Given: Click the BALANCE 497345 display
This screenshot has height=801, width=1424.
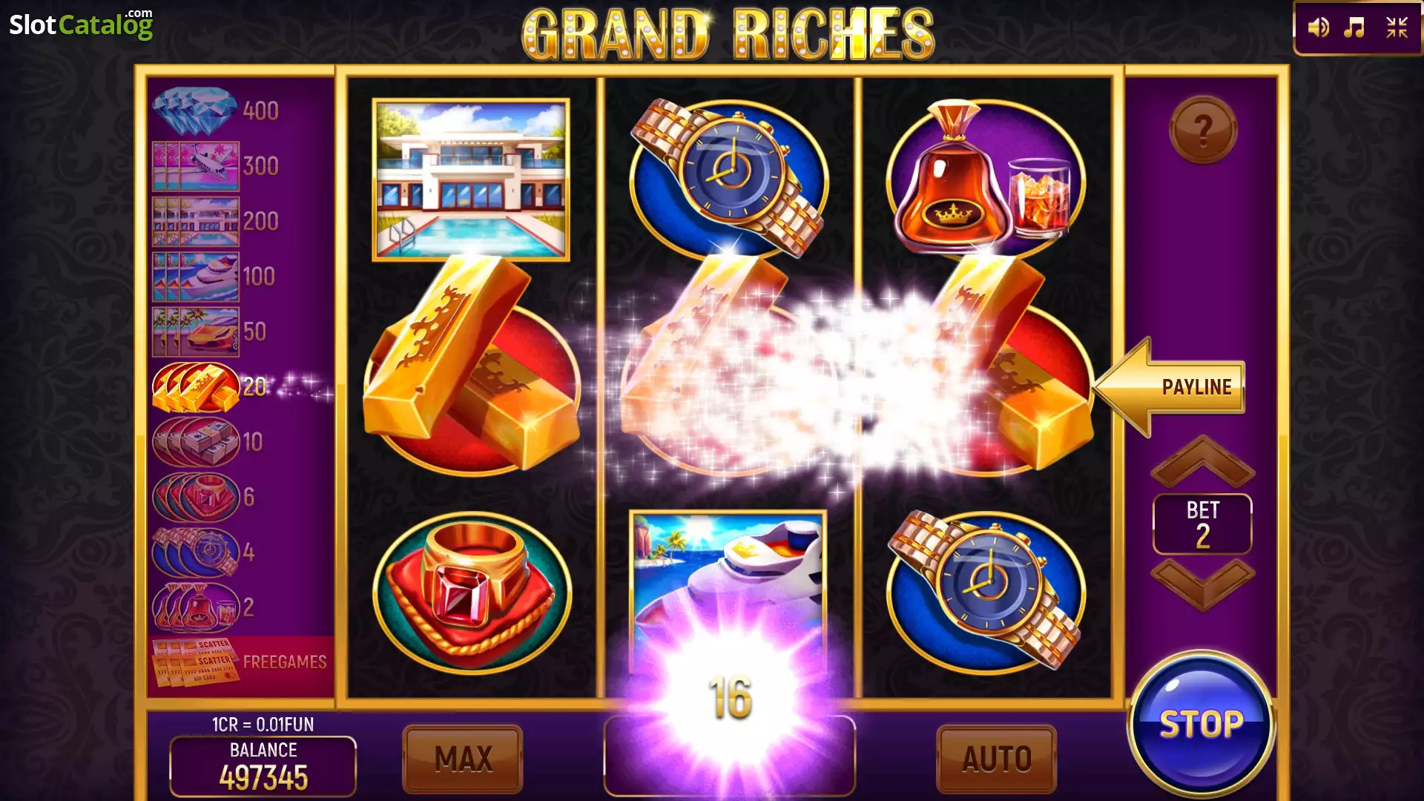Looking at the screenshot, I should point(263,766).
